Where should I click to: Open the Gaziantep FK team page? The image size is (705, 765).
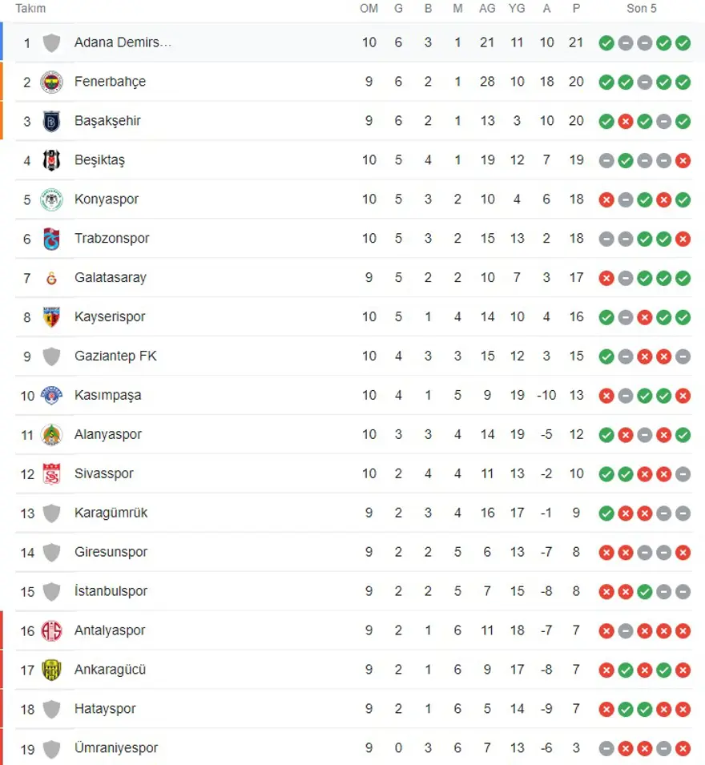pyautogui.click(x=115, y=356)
